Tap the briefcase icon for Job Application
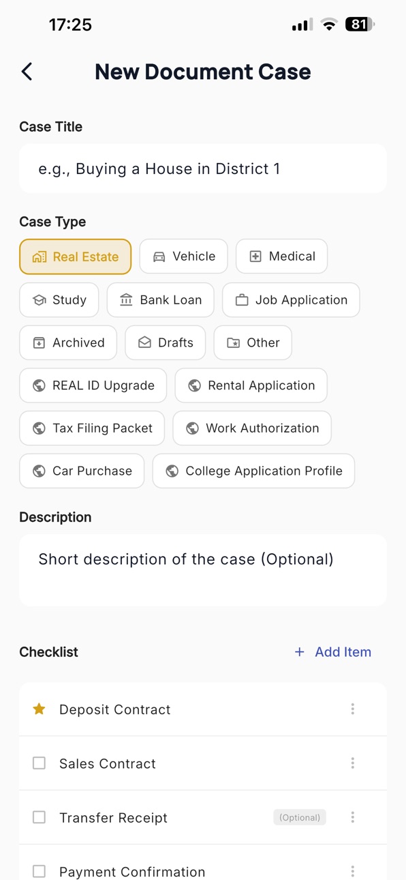 (x=242, y=299)
